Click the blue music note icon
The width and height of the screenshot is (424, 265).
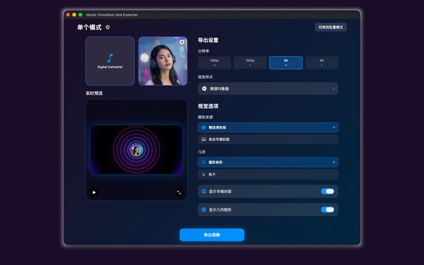[x=110, y=58]
